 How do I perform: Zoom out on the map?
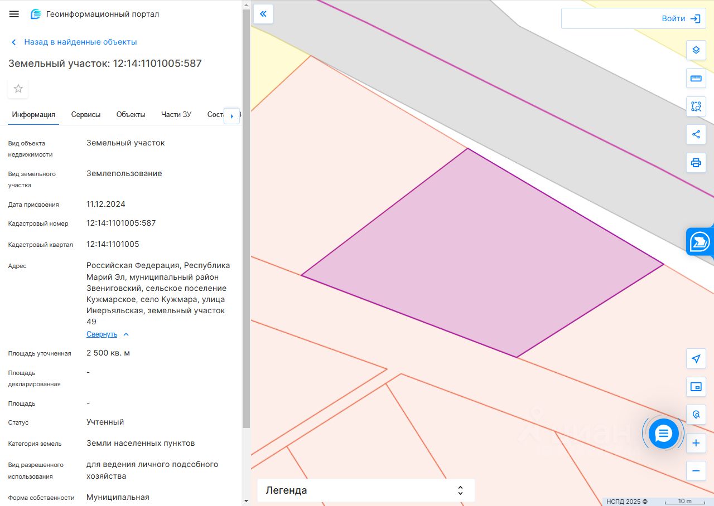point(696,471)
